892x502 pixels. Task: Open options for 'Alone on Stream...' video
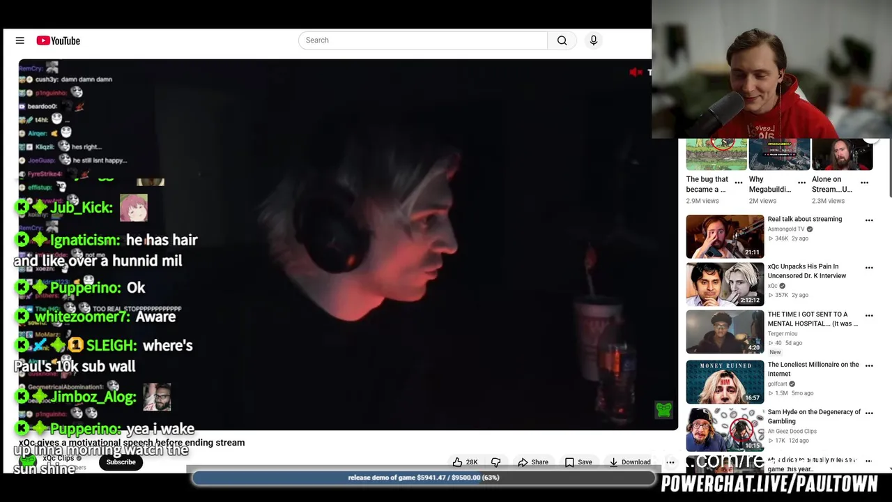[x=864, y=183]
